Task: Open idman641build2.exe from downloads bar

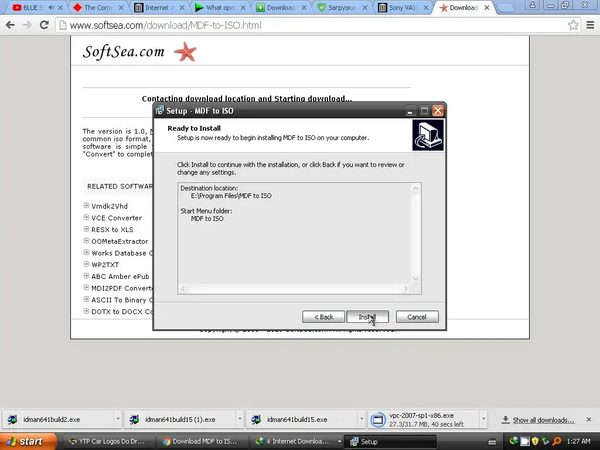Action: (x=57, y=420)
